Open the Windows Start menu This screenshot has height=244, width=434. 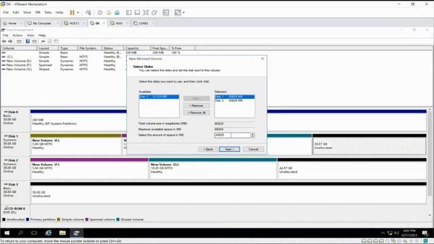point(7,233)
